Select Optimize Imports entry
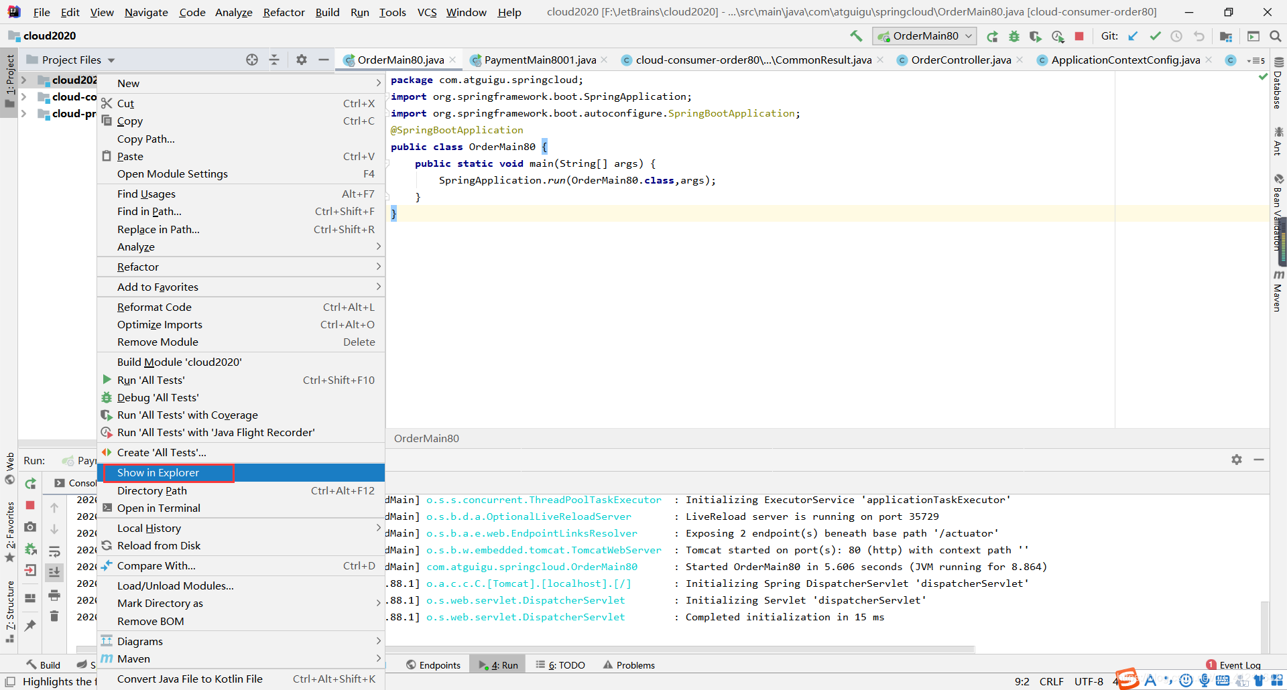 241,324
